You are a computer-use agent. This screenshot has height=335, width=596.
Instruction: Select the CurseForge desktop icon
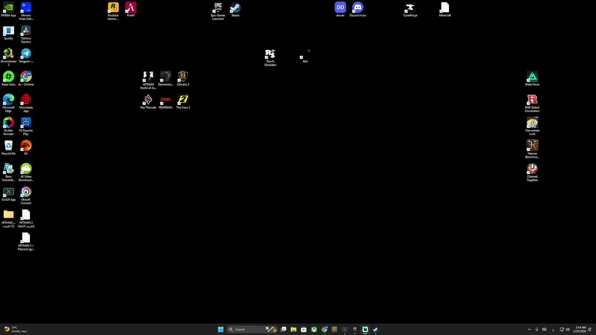[x=410, y=10]
